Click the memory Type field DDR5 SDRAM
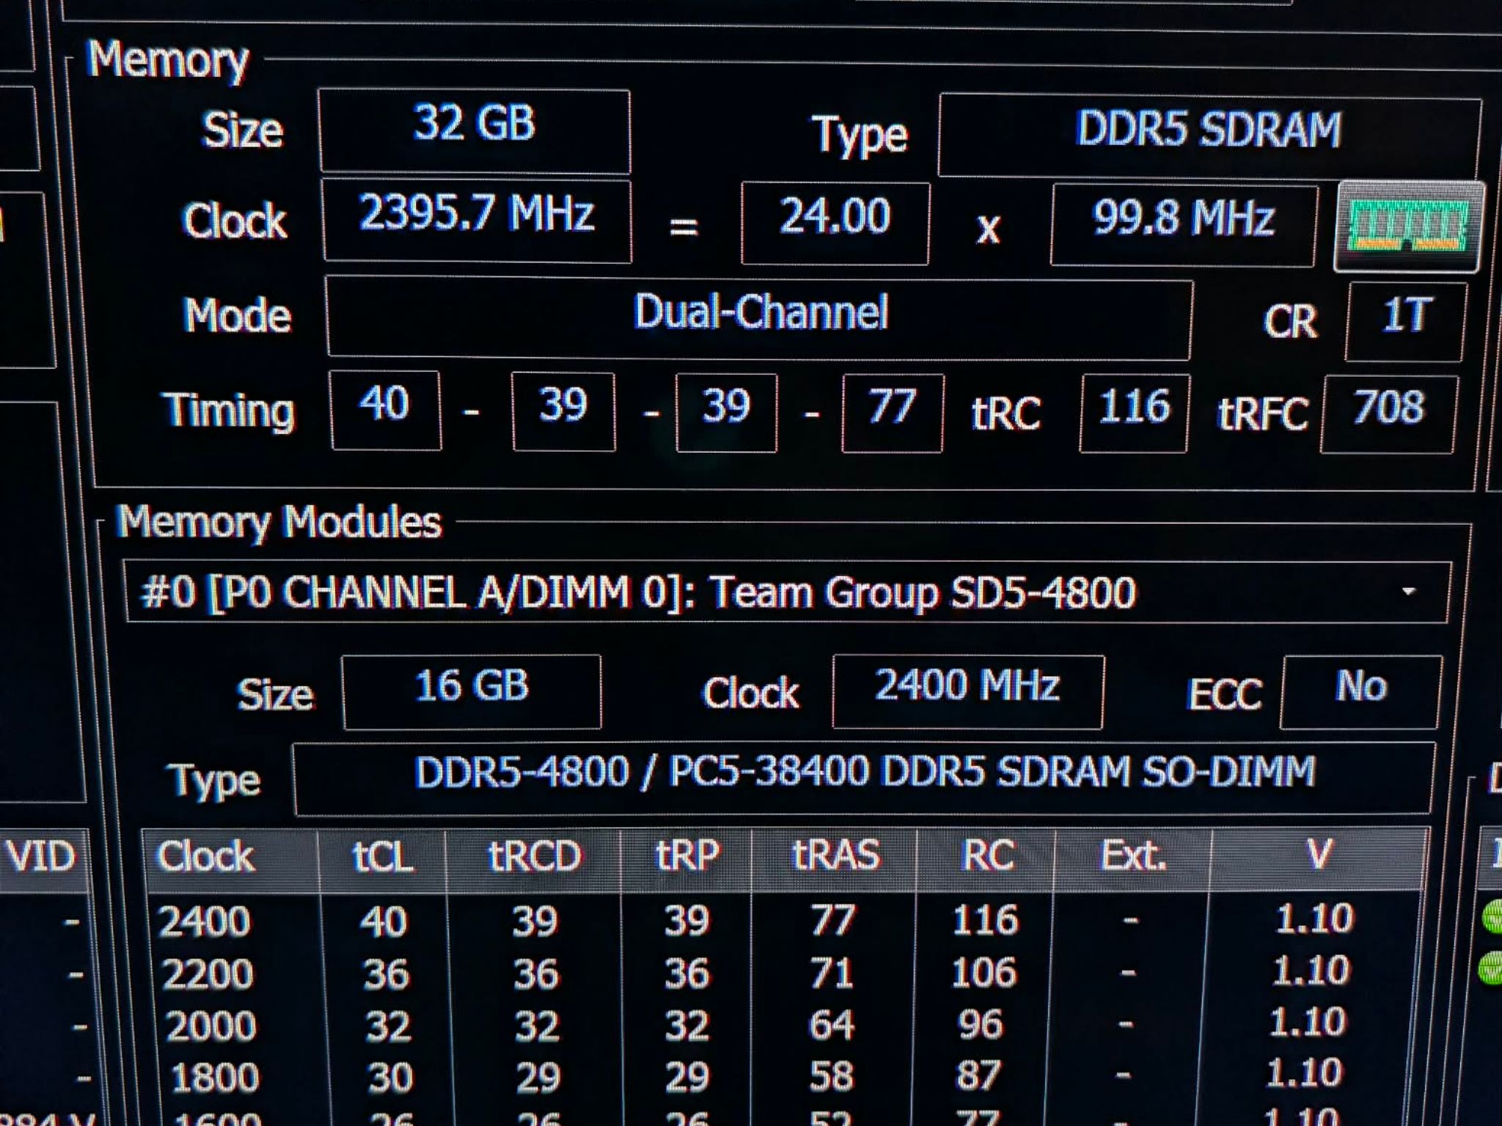 click(x=1209, y=135)
